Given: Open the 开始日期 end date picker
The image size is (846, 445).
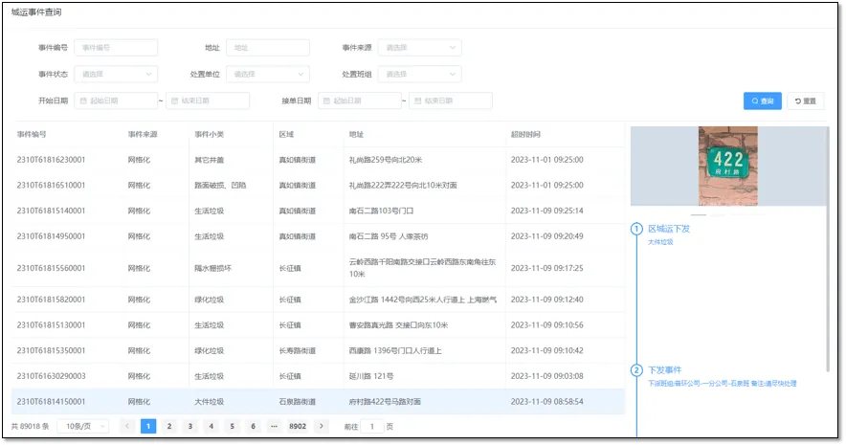Looking at the screenshot, I should click(208, 100).
